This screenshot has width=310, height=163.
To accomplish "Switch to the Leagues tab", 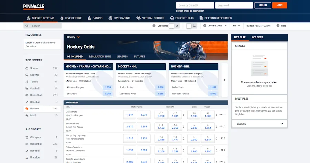I will point(122,57).
